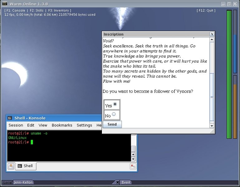This screenshot has height=187, width=240.
Task: Open the Settings menu in Konsole
Action: [x=84, y=125]
